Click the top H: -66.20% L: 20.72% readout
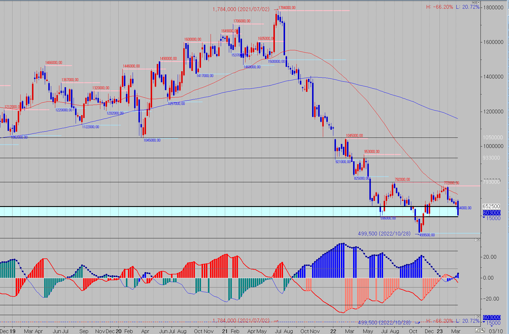The height and width of the screenshot is (334, 509). pyautogui.click(x=453, y=7)
